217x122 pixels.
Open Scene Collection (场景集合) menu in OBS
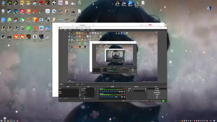pos(83,30)
